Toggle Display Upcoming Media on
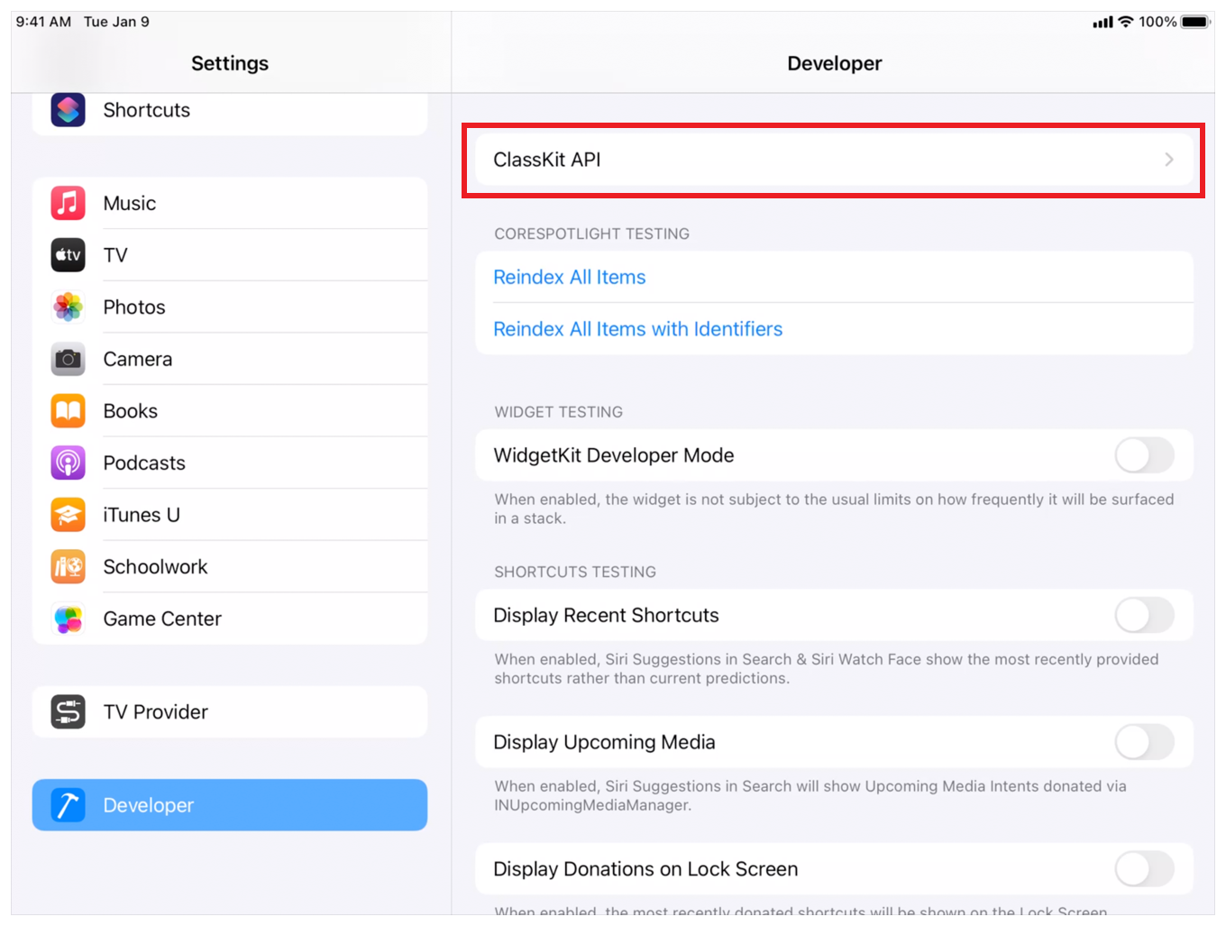1226x926 pixels. tap(1143, 742)
